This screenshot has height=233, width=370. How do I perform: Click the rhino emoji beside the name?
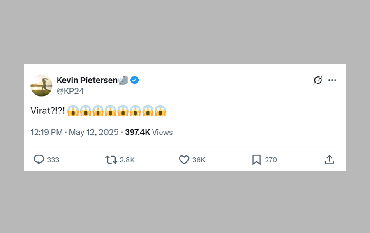[x=123, y=80]
